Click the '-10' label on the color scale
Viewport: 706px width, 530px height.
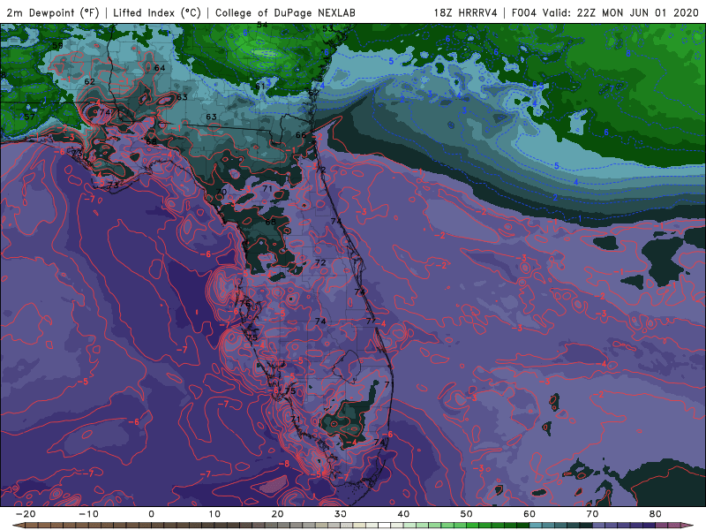tap(88, 514)
